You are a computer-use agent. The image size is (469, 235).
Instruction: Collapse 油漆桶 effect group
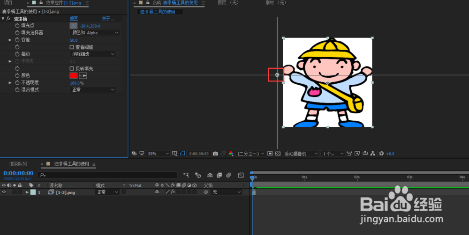click(3, 19)
